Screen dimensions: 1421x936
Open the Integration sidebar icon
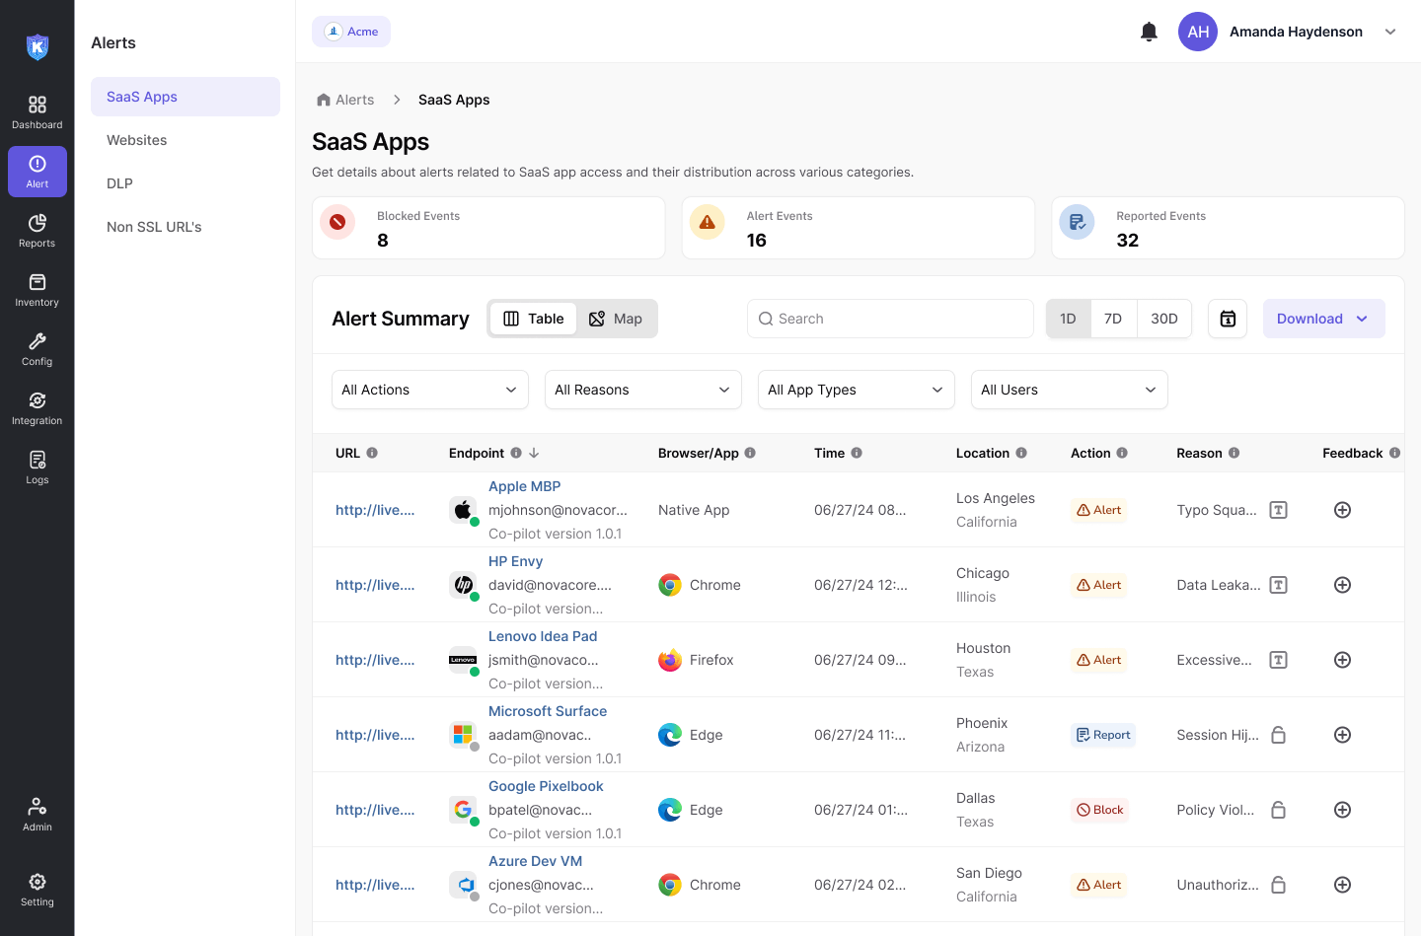coord(37,408)
